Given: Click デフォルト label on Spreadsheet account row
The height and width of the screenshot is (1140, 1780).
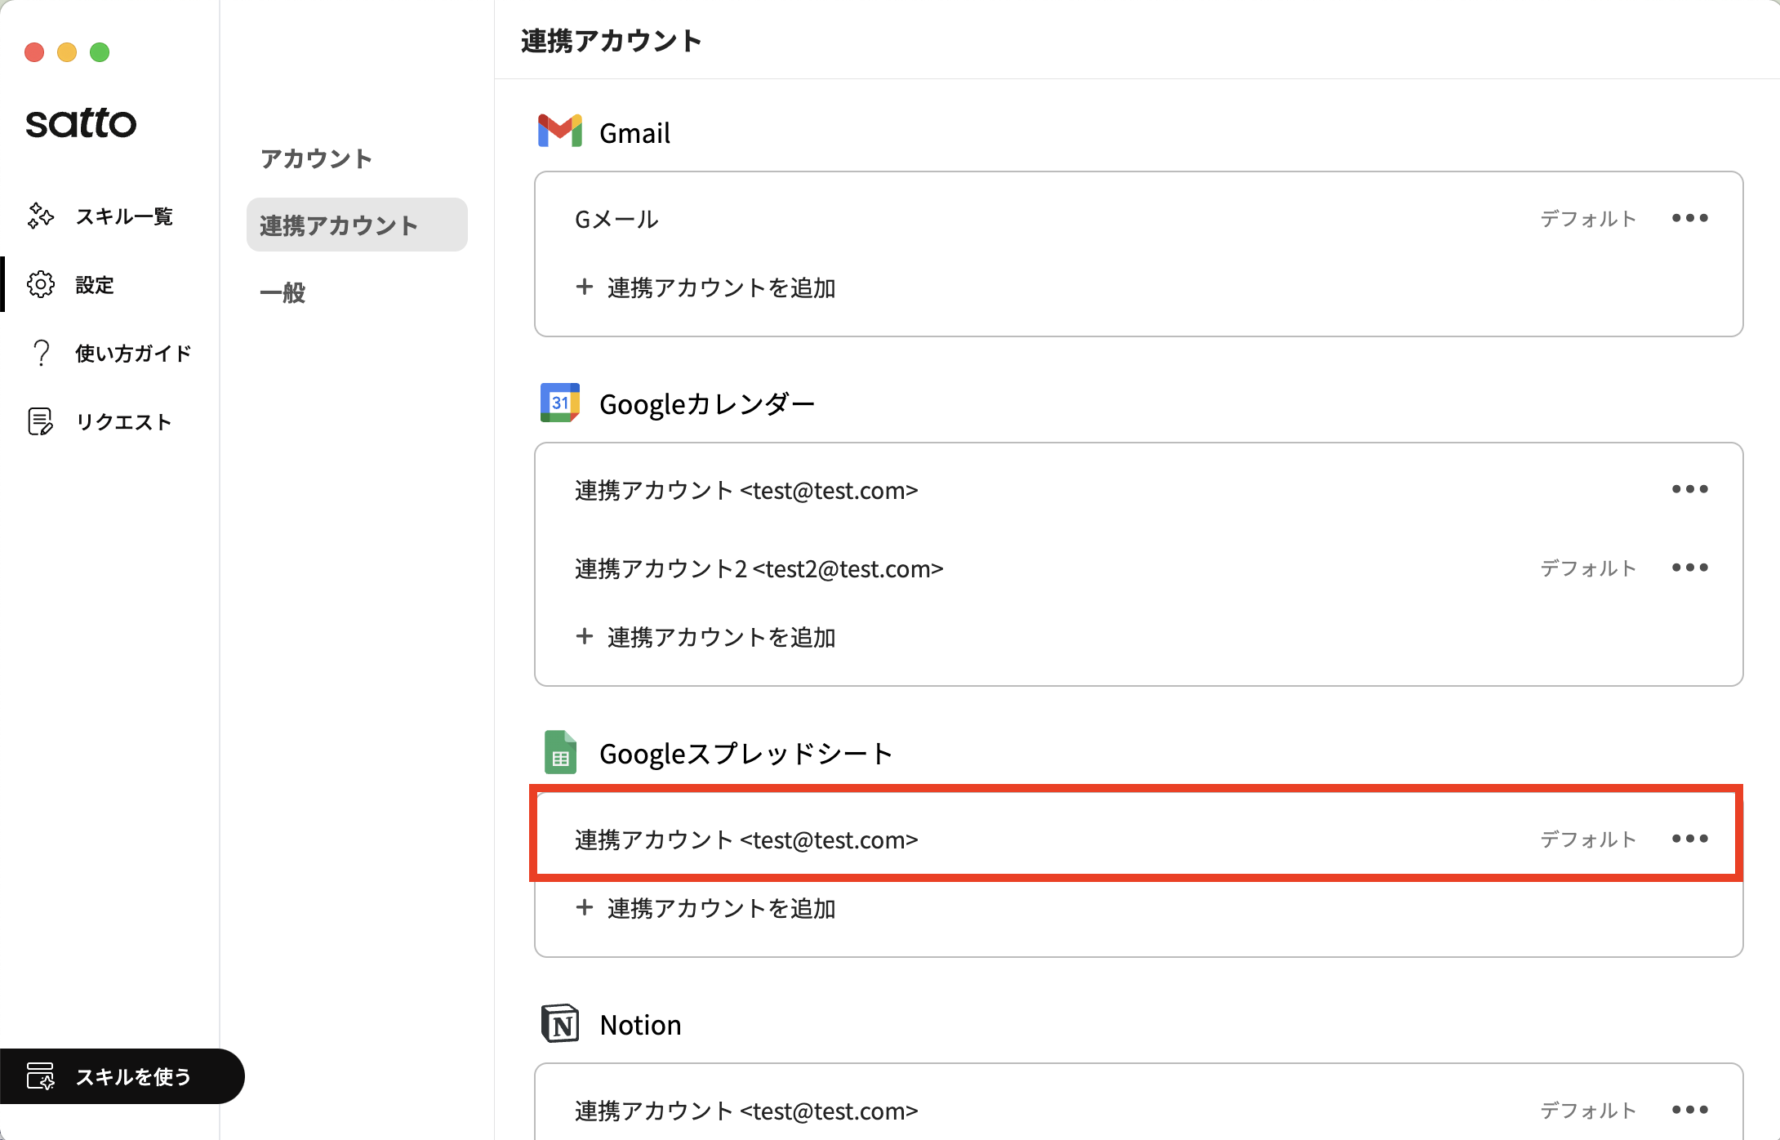Looking at the screenshot, I should coord(1588,839).
